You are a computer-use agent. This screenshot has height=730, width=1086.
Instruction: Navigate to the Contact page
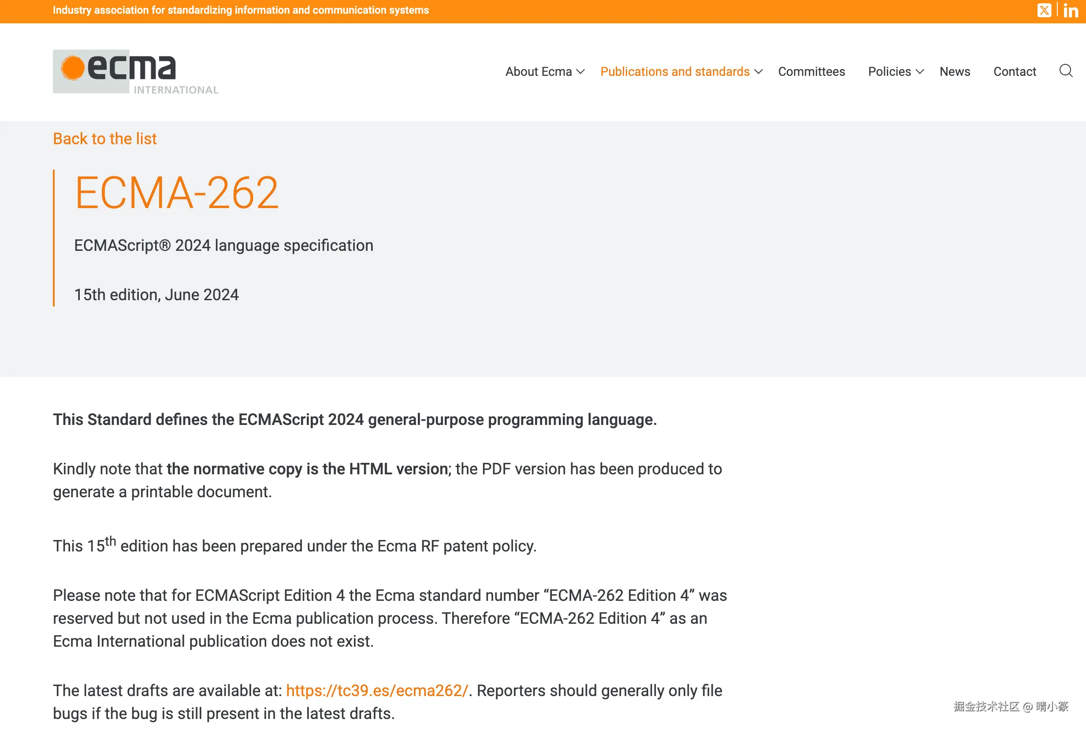point(1014,72)
